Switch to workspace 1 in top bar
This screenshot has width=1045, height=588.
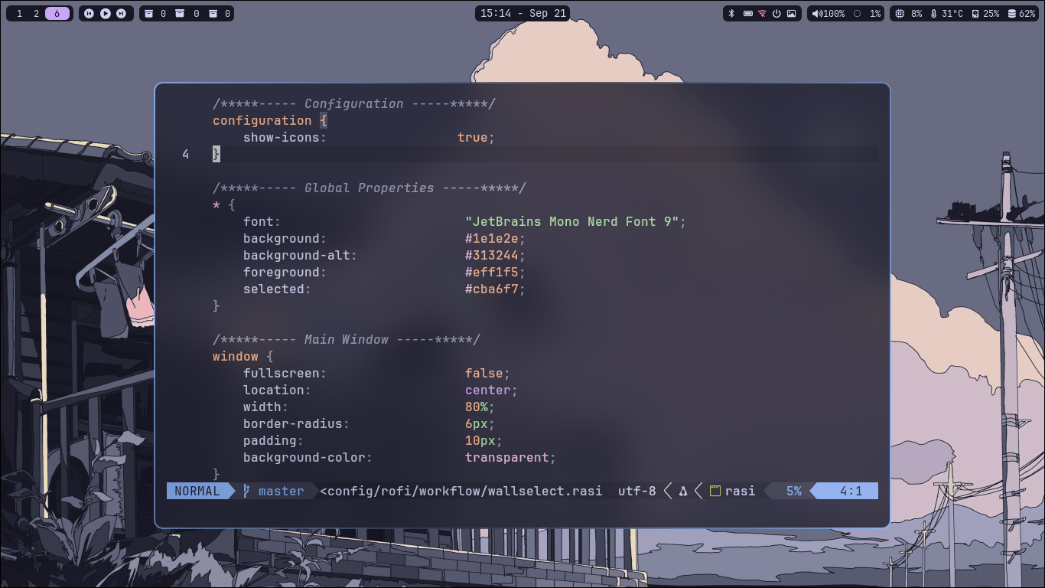19,14
